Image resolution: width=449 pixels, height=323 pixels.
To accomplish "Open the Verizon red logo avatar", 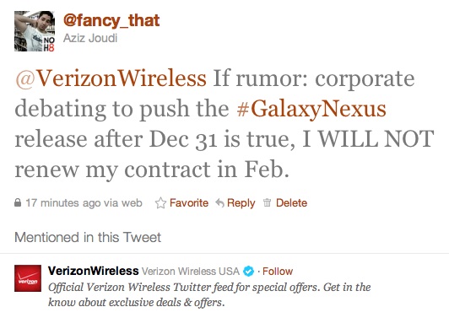I will point(28,278).
